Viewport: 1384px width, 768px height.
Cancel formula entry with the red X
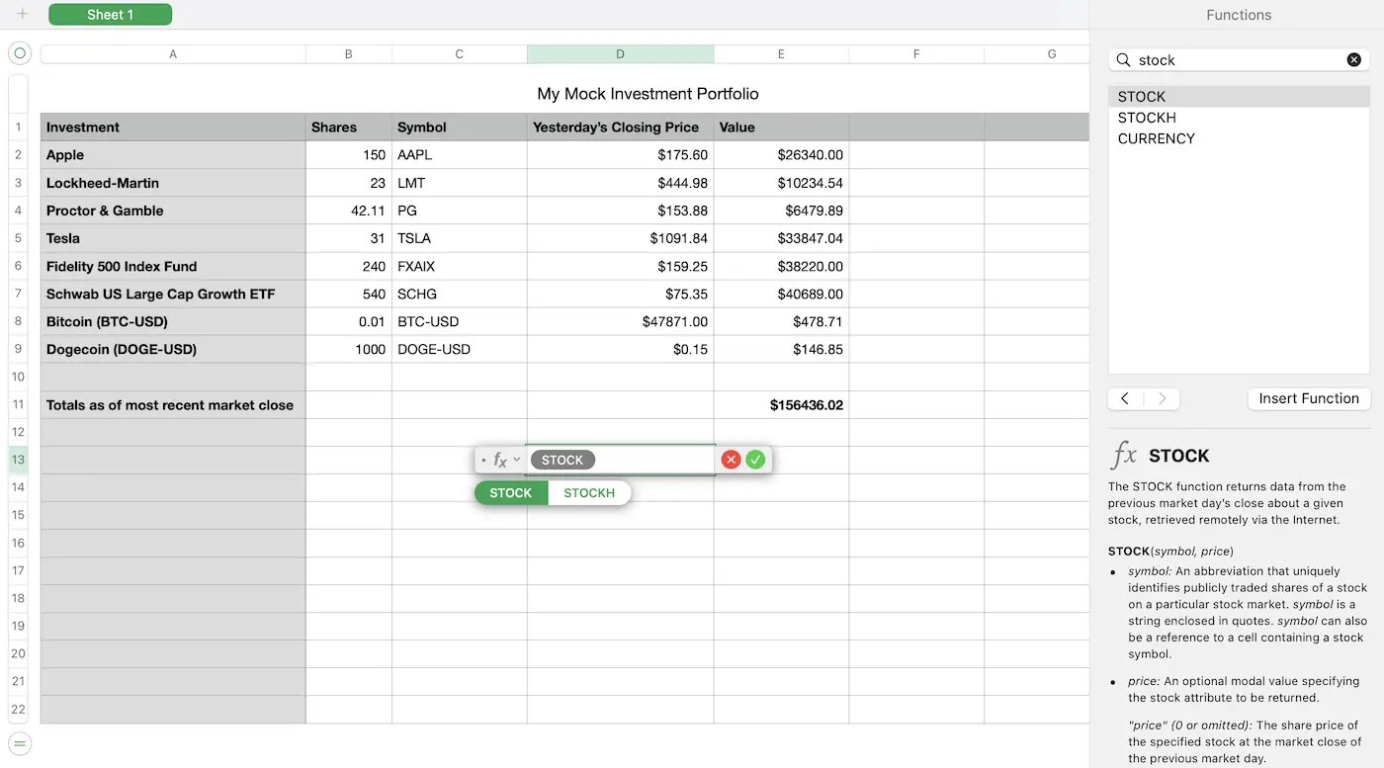click(731, 459)
